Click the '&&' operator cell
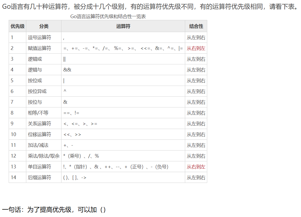Viewport: 301px width, 217px height. [123, 70]
